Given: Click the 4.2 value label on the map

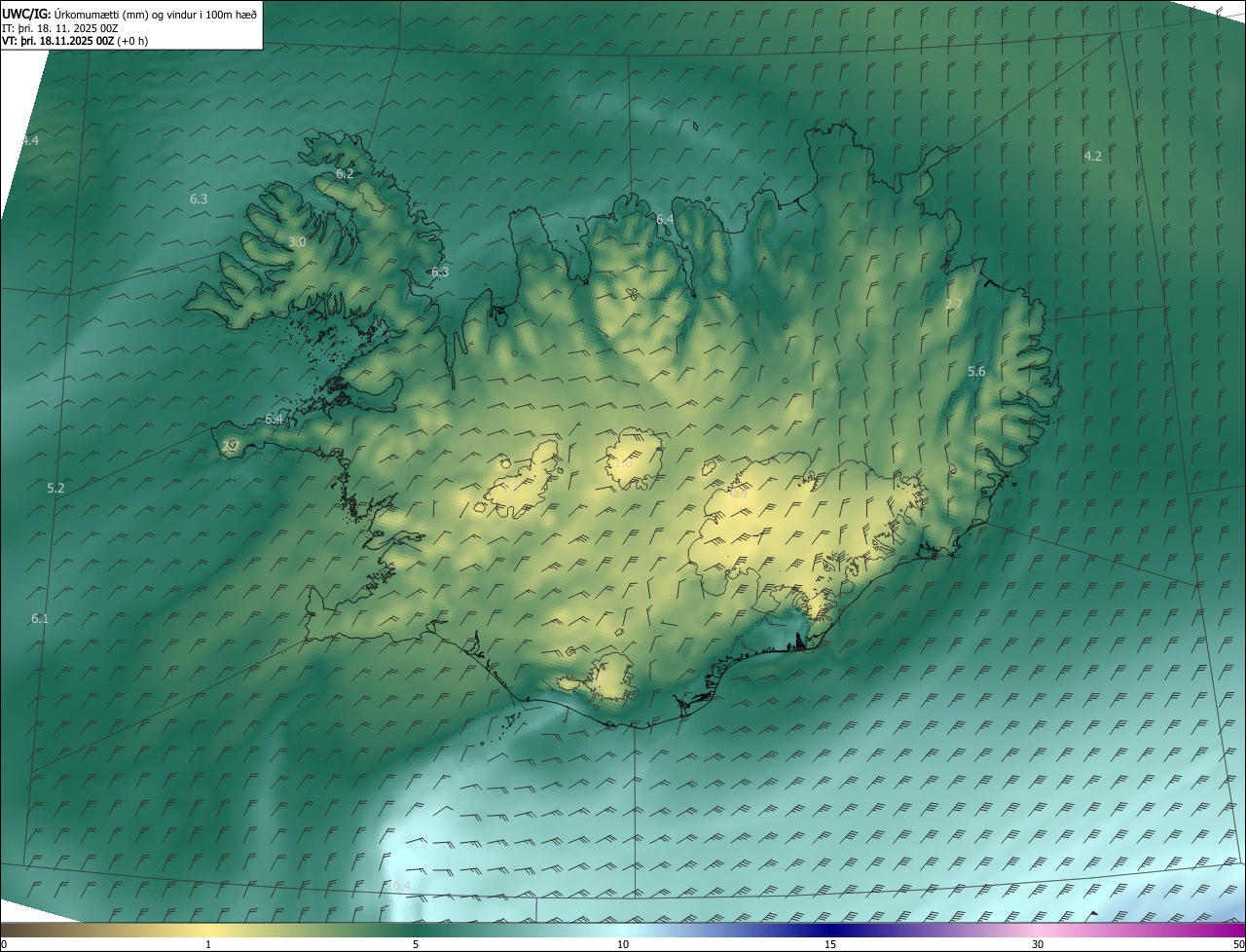Looking at the screenshot, I should pos(1093,156).
